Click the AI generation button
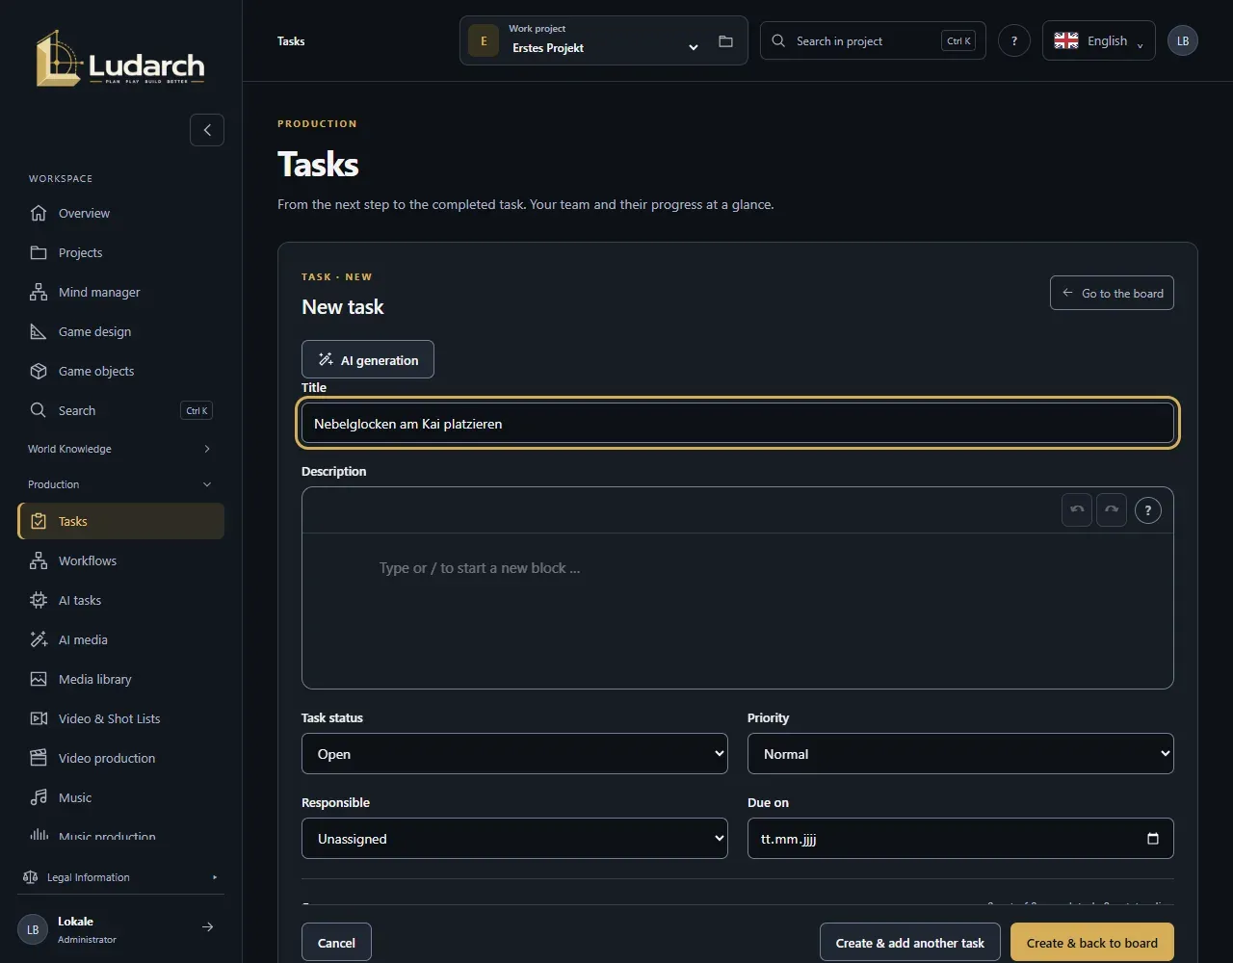This screenshot has width=1233, height=963. pyautogui.click(x=368, y=359)
